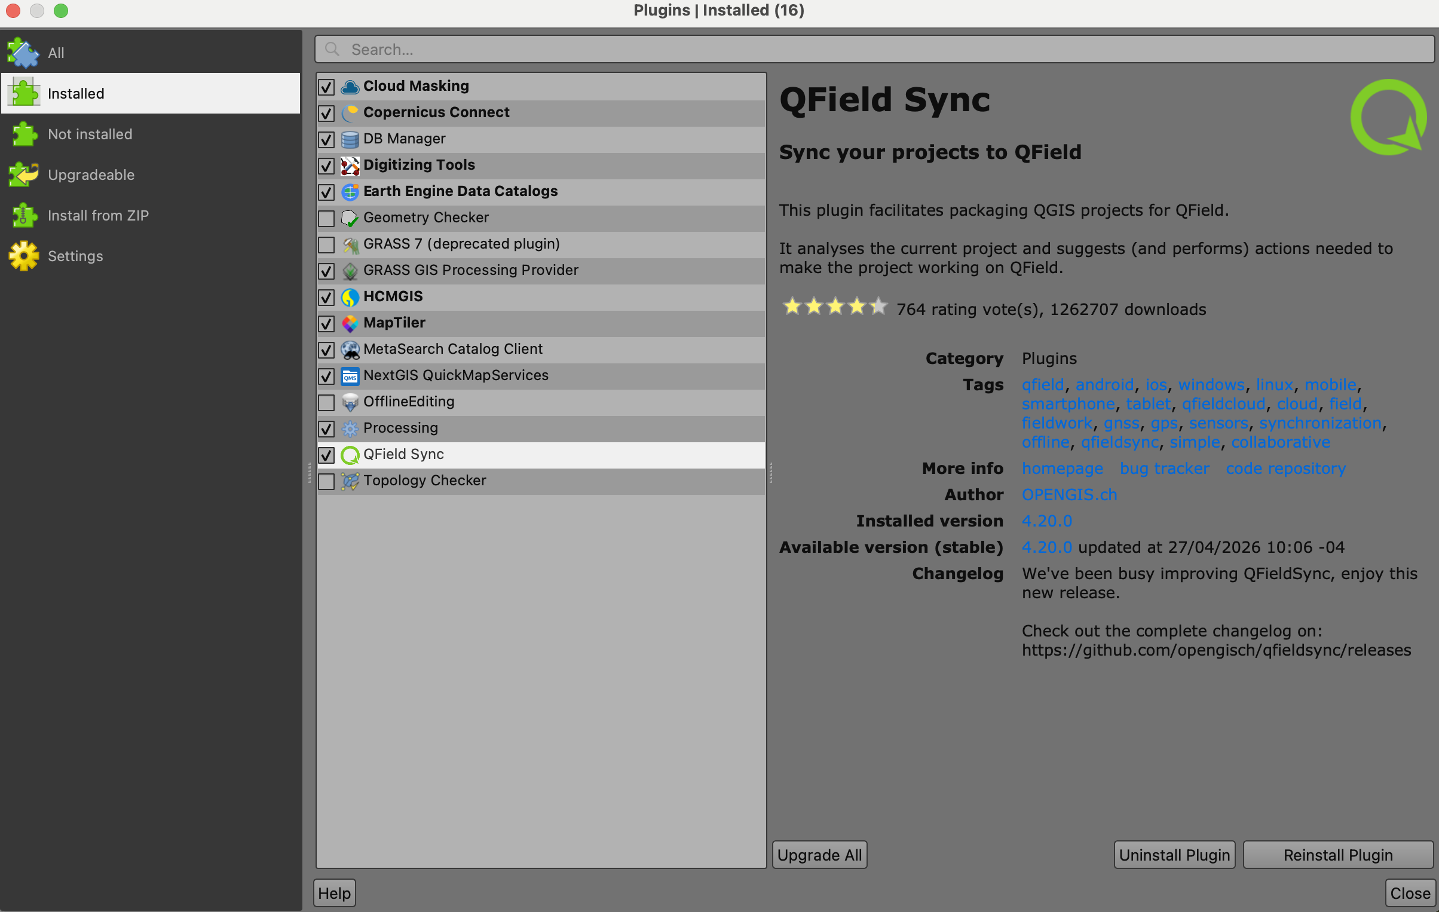Disable the Cloud Masking plugin checkbox

[326, 87]
